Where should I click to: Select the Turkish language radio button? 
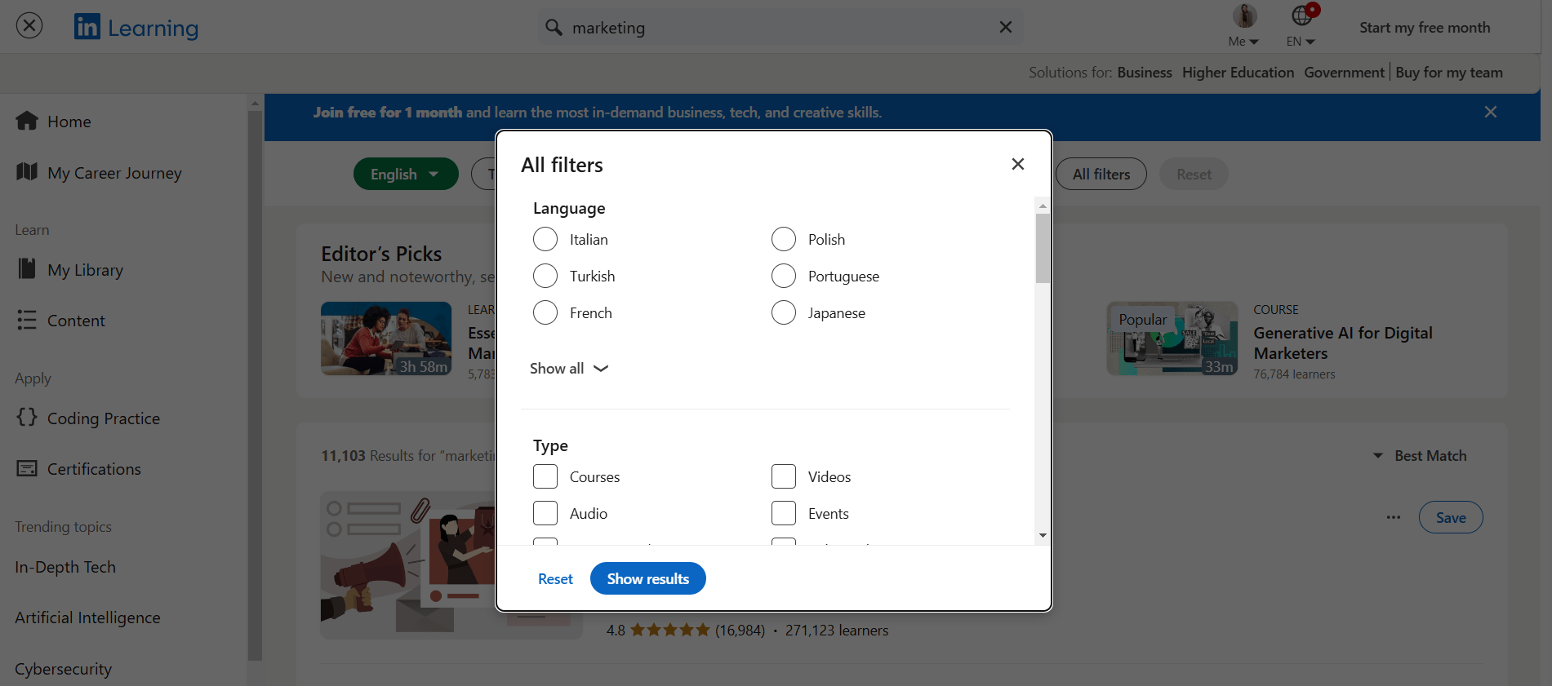(x=545, y=276)
